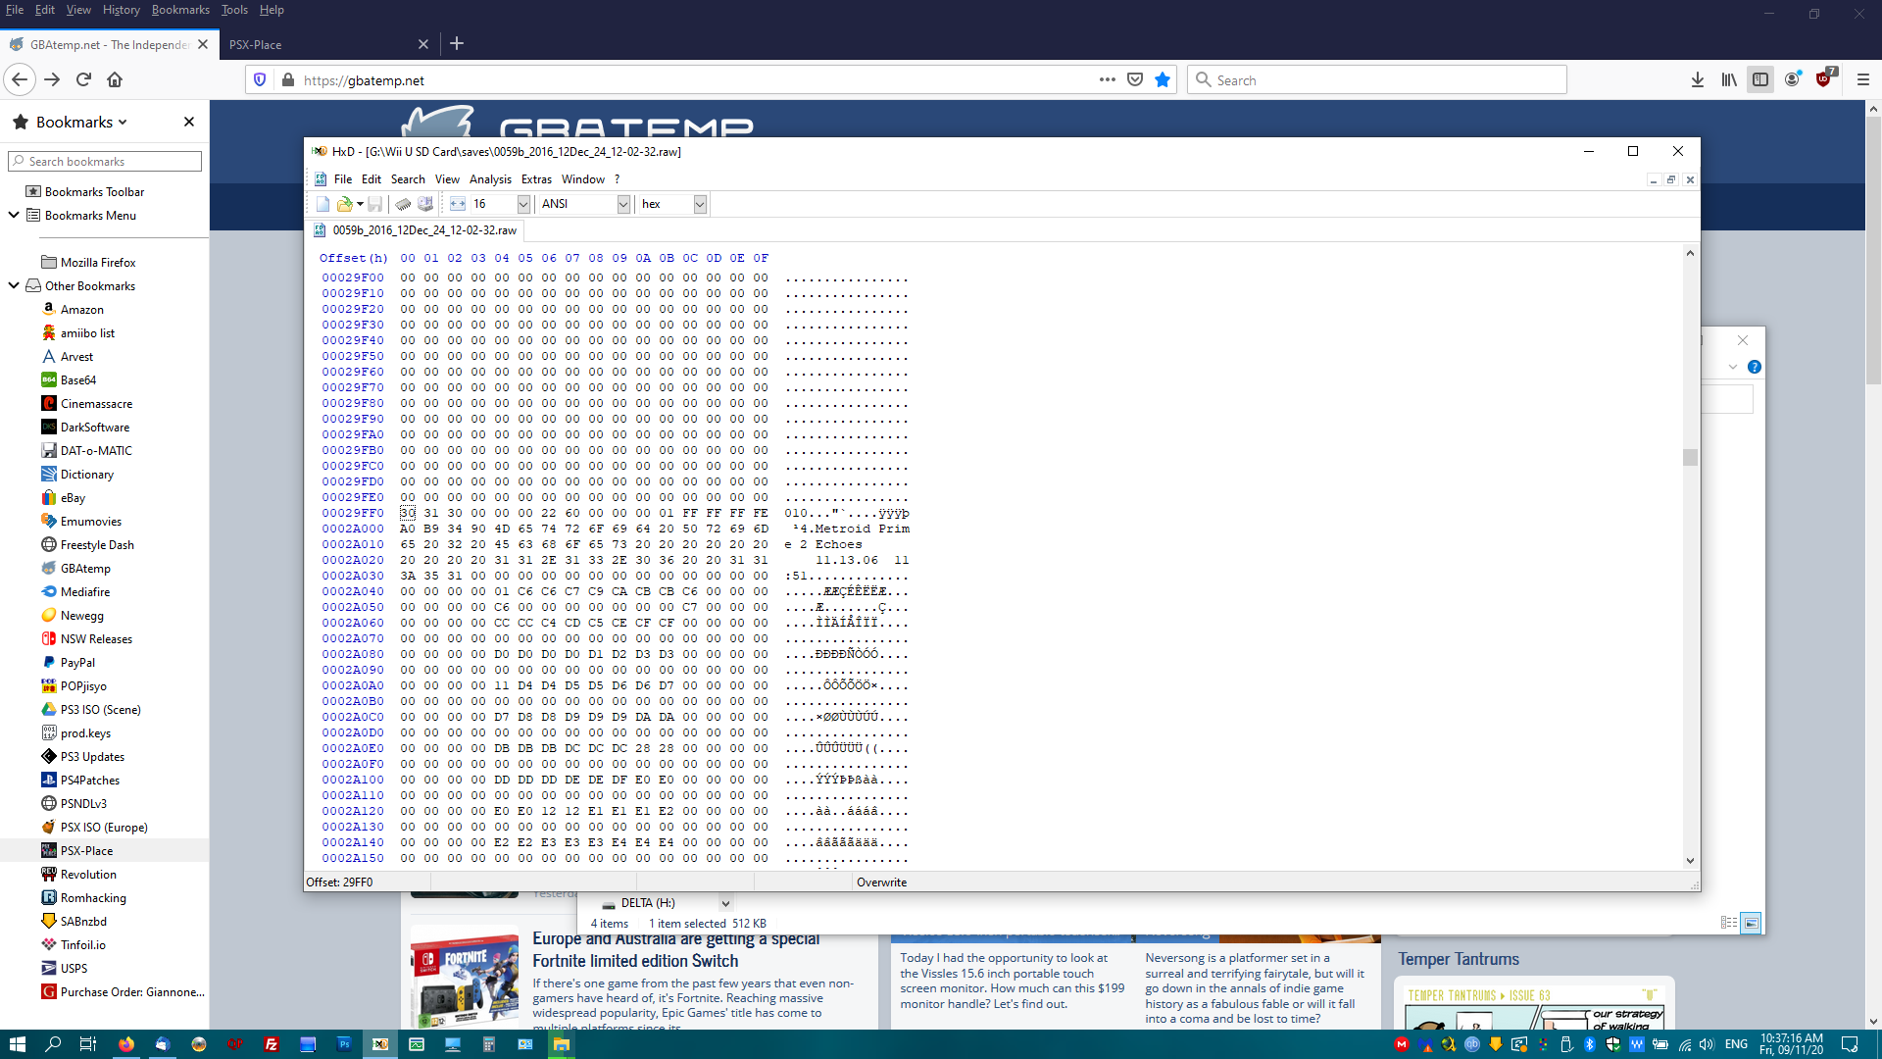Image resolution: width=1882 pixels, height=1059 pixels.
Task: Open the Firefox account icon
Action: (x=1792, y=80)
